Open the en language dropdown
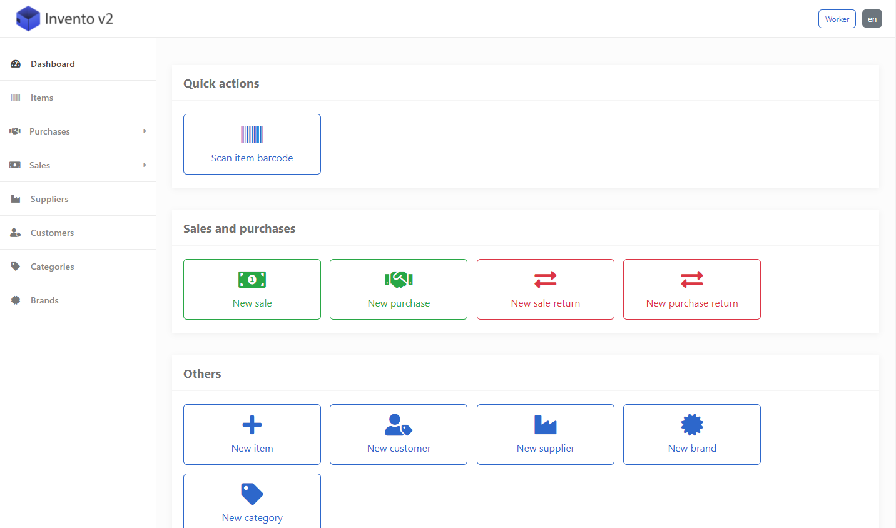The image size is (896, 528). click(872, 19)
